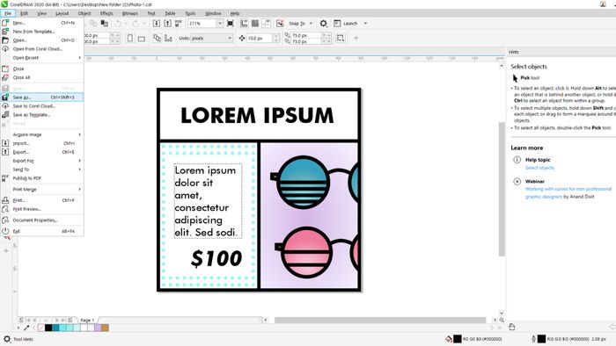
Task: Open the Bitmaps menu
Action: tap(130, 13)
